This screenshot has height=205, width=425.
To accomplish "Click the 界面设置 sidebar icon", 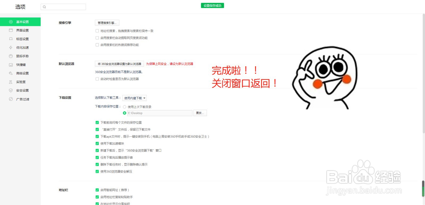I will coord(11,30).
